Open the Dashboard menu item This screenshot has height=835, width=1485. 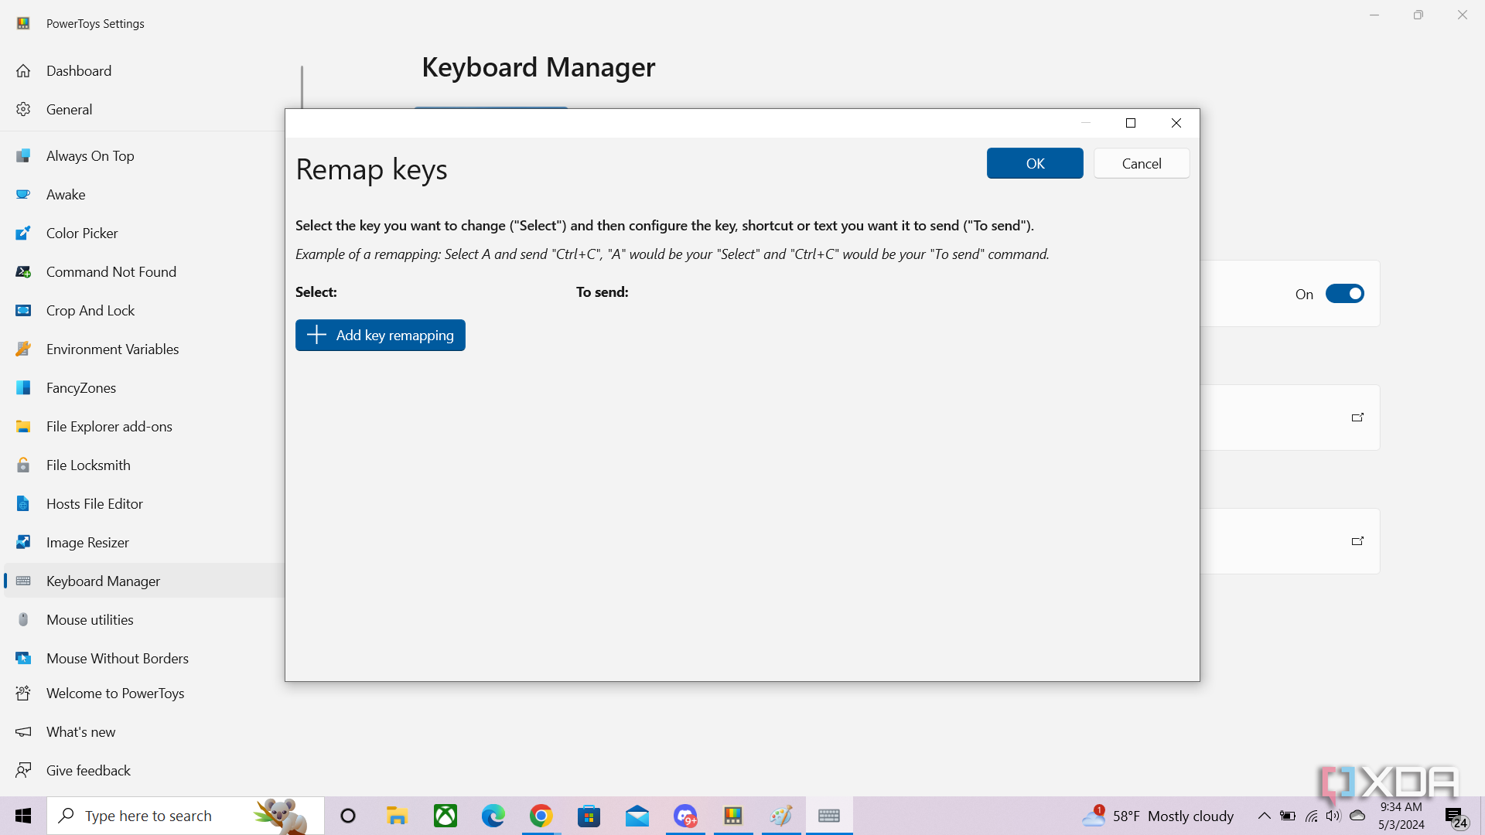78,70
